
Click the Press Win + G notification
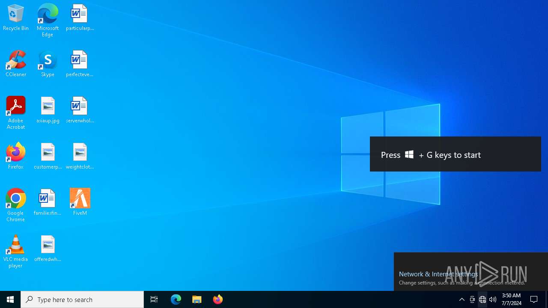coord(456,154)
